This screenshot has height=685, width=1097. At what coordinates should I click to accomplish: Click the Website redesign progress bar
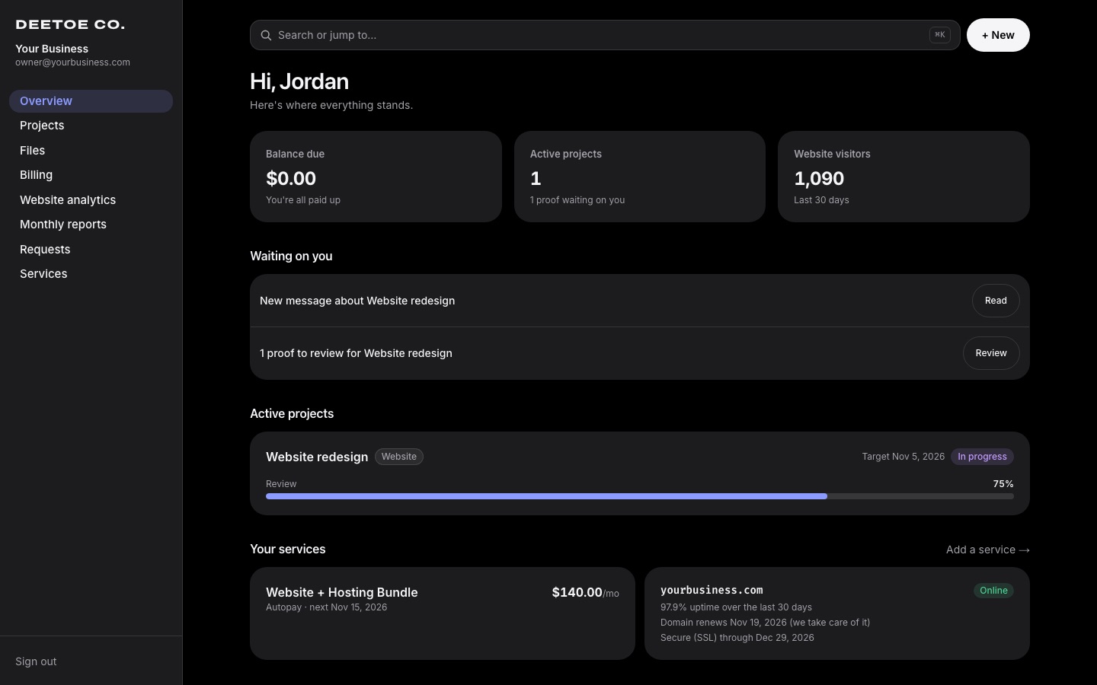640,496
